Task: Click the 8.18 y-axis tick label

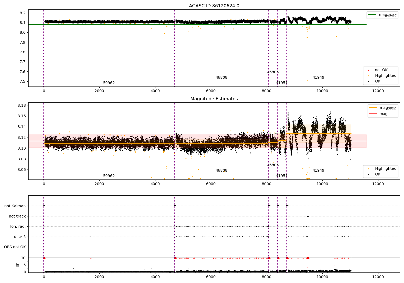Action: tap(22, 105)
